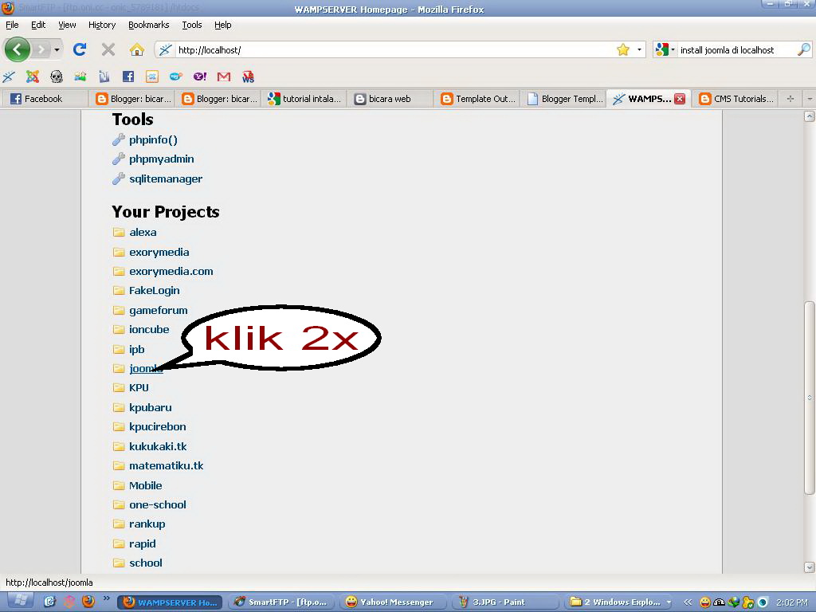Click the folder icon next to alexa
816x612 pixels.
click(x=119, y=232)
